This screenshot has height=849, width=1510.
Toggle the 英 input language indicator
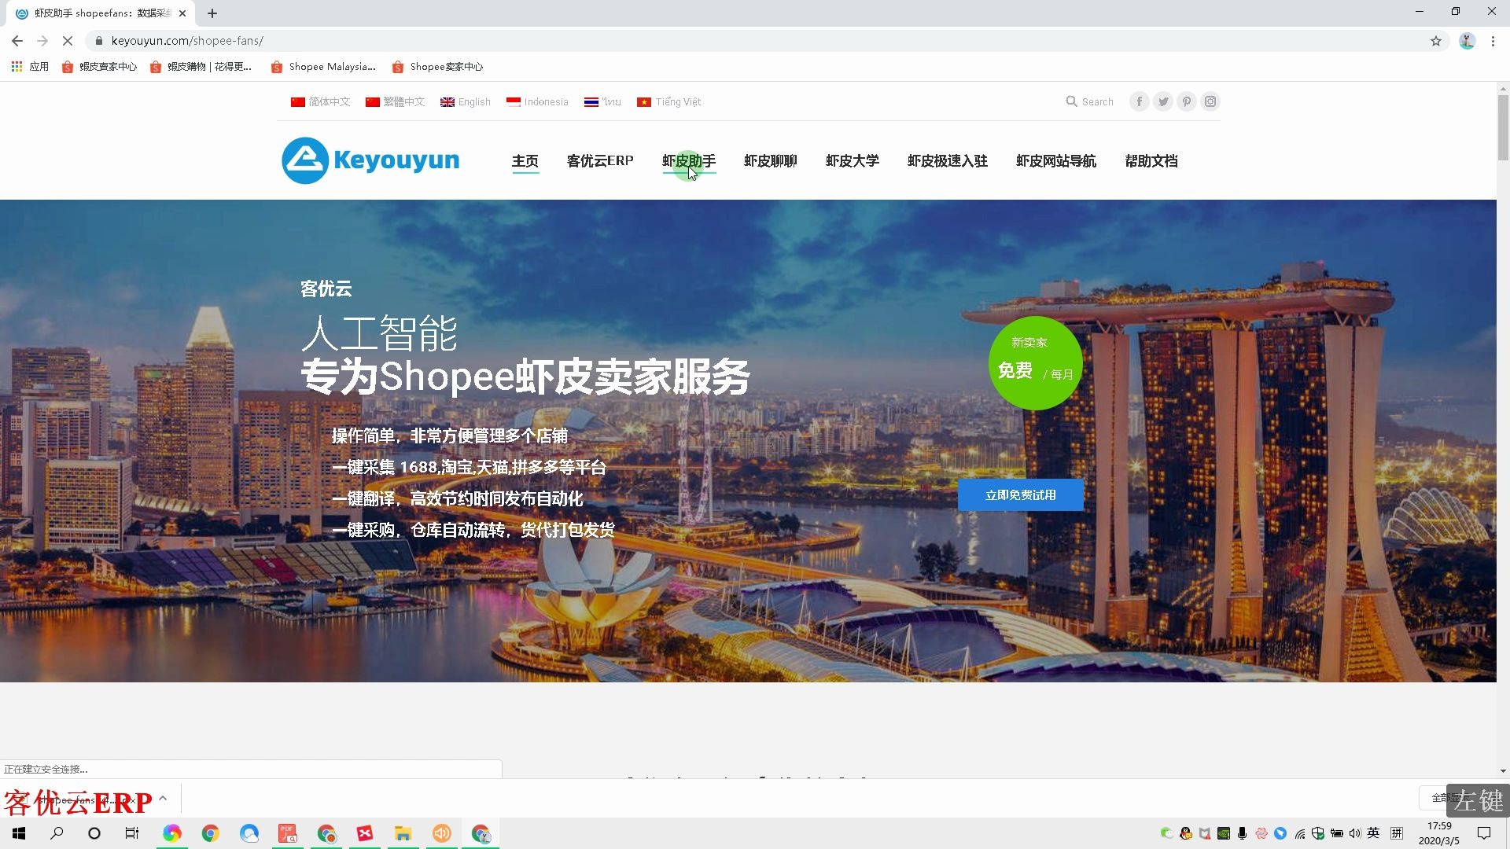pos(1374,832)
